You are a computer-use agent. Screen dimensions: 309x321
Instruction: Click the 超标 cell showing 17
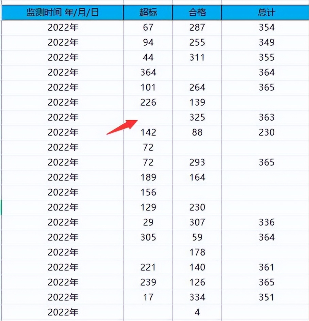148,297
